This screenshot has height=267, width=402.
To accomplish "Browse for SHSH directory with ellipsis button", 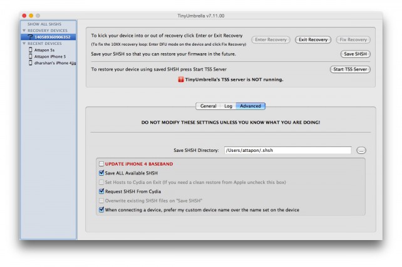I will click(361, 150).
